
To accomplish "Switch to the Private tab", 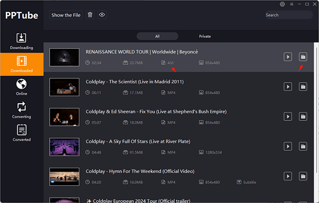I will coord(205,36).
